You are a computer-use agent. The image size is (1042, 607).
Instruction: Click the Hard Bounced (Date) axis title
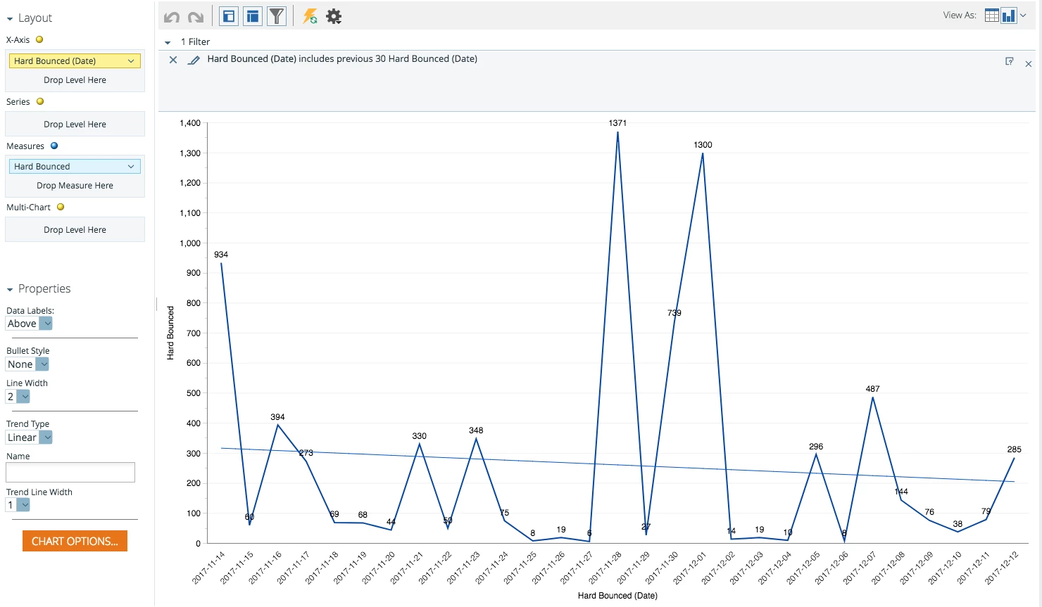(617, 596)
